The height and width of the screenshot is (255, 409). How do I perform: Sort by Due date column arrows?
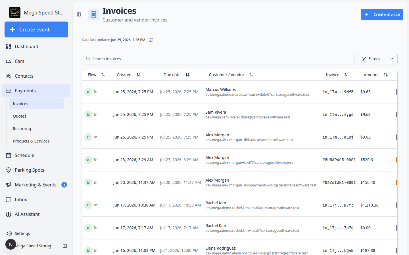(x=187, y=75)
